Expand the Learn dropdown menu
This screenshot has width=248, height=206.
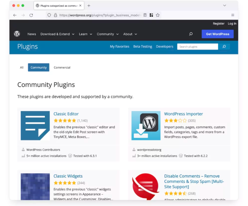pyautogui.click(x=85, y=34)
